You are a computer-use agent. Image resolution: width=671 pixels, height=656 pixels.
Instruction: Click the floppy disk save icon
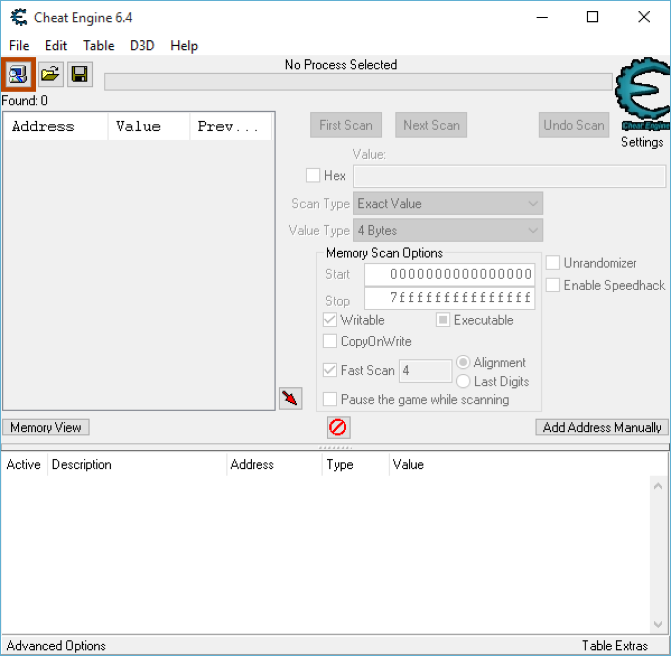pyautogui.click(x=80, y=74)
